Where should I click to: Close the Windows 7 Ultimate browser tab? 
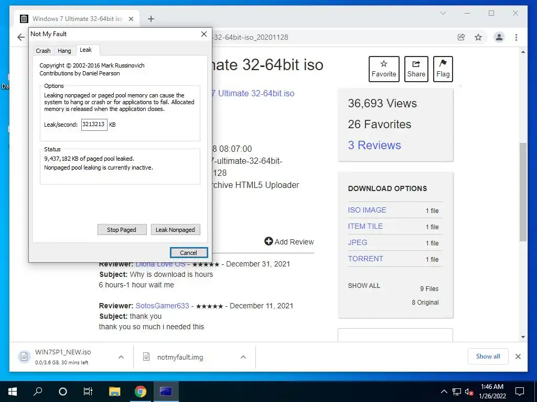point(131,19)
